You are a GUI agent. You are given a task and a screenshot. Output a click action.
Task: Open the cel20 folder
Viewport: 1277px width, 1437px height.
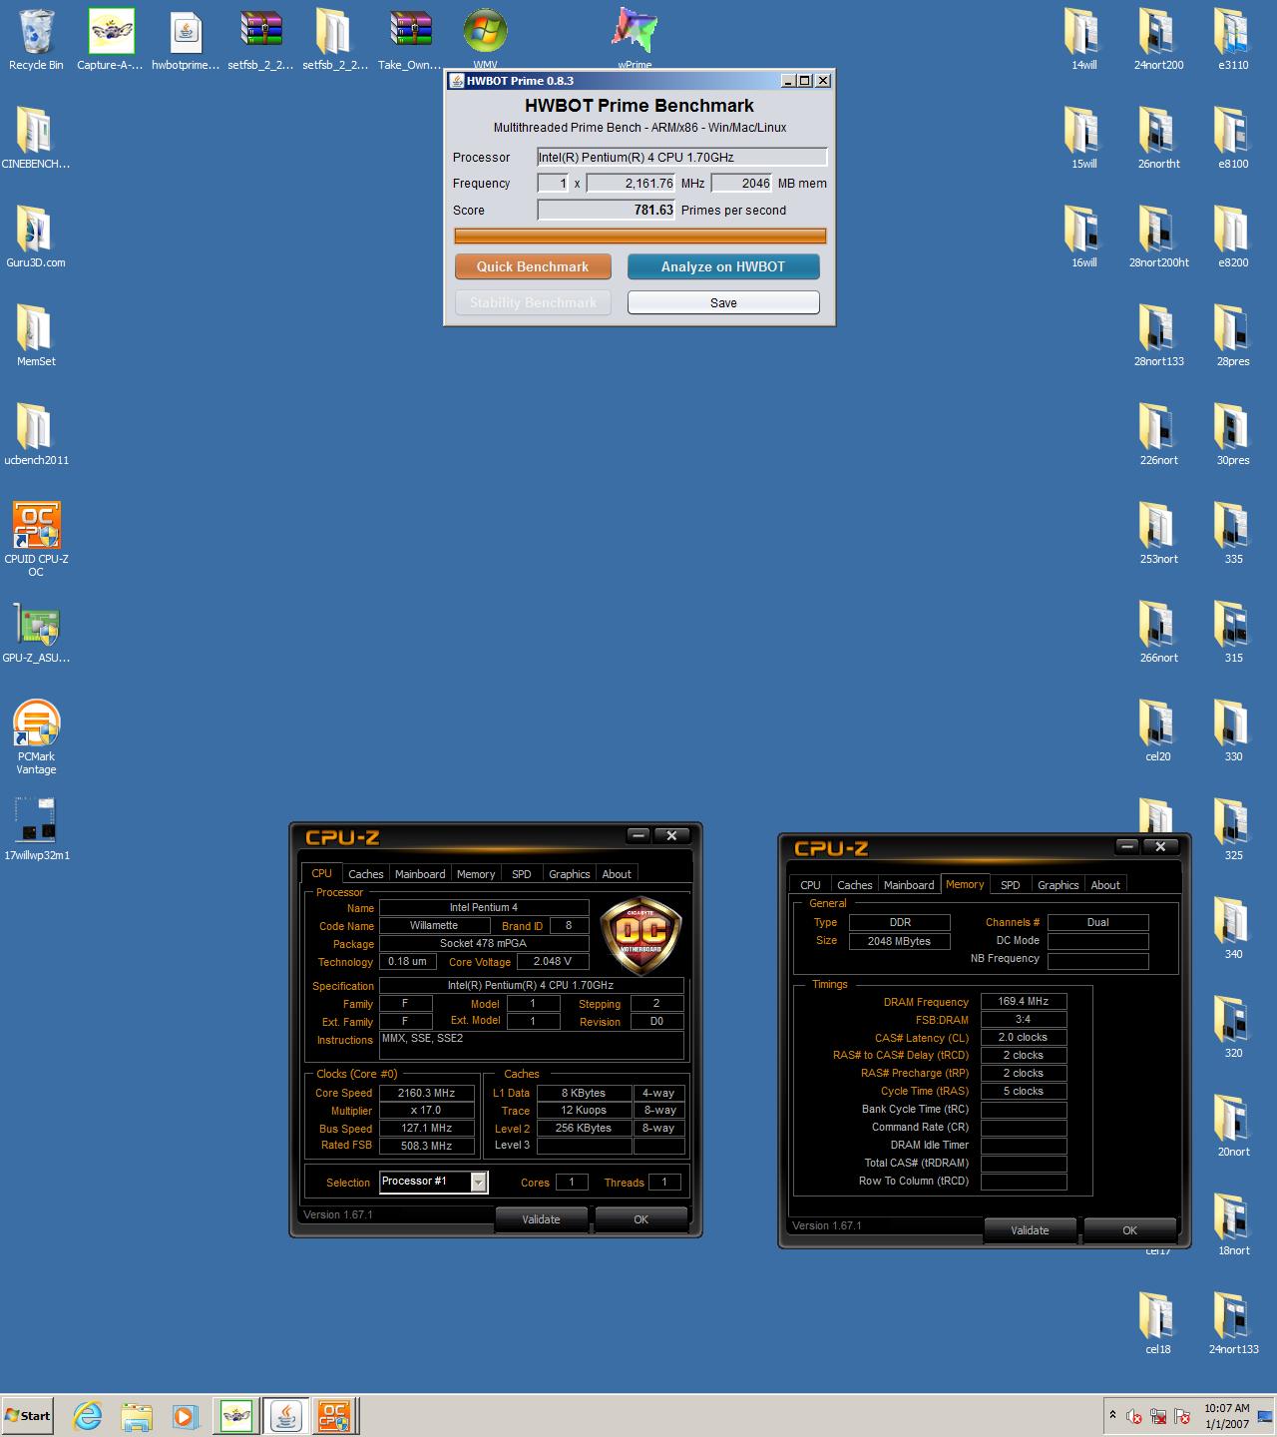click(x=1158, y=731)
